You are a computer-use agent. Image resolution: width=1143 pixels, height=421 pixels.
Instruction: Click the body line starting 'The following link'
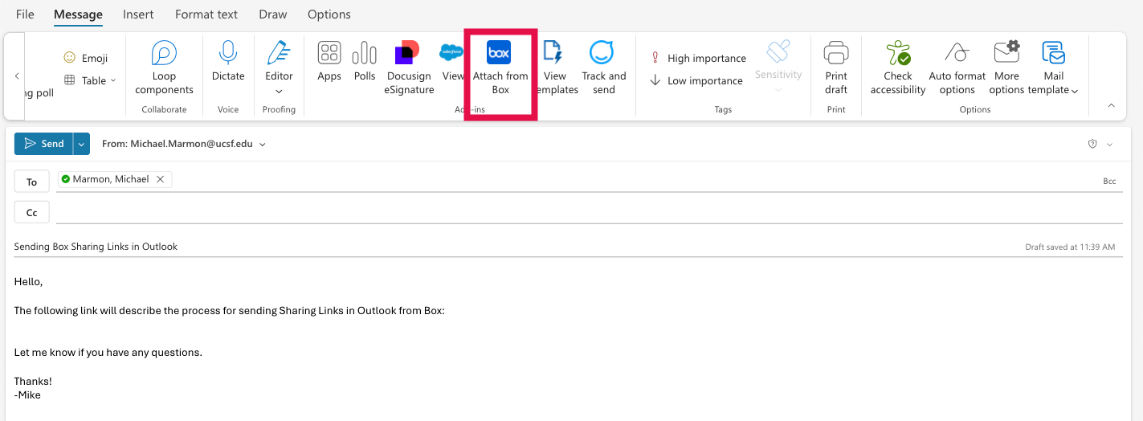(230, 310)
